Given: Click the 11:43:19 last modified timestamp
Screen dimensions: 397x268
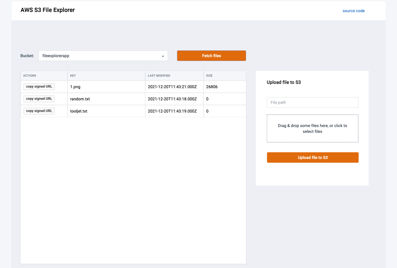Looking at the screenshot, I should tap(172, 111).
